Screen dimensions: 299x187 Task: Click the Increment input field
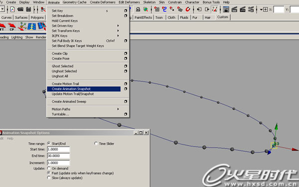point(58,163)
